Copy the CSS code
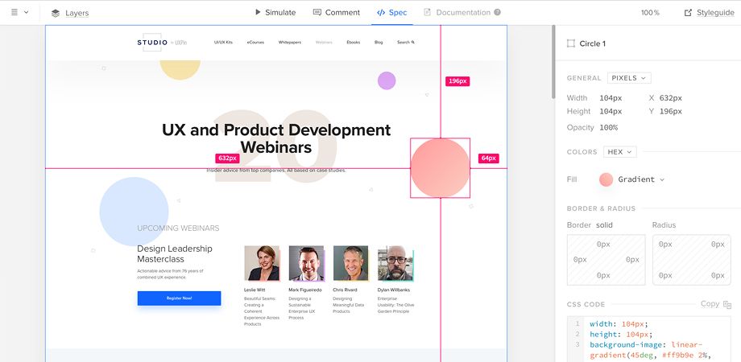This screenshot has width=741, height=362. [x=710, y=304]
